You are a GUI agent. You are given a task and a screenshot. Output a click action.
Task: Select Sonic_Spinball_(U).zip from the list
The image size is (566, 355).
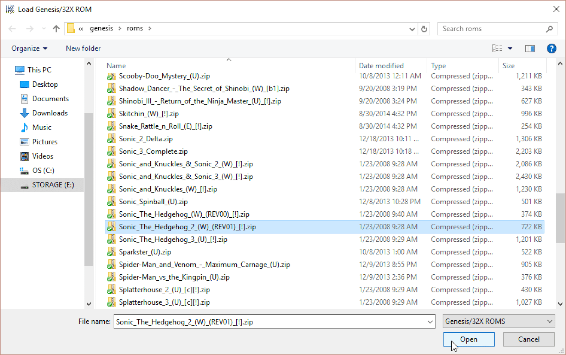click(153, 201)
